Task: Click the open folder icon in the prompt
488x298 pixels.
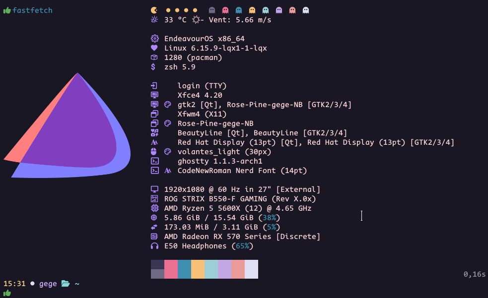Action: coord(66,284)
